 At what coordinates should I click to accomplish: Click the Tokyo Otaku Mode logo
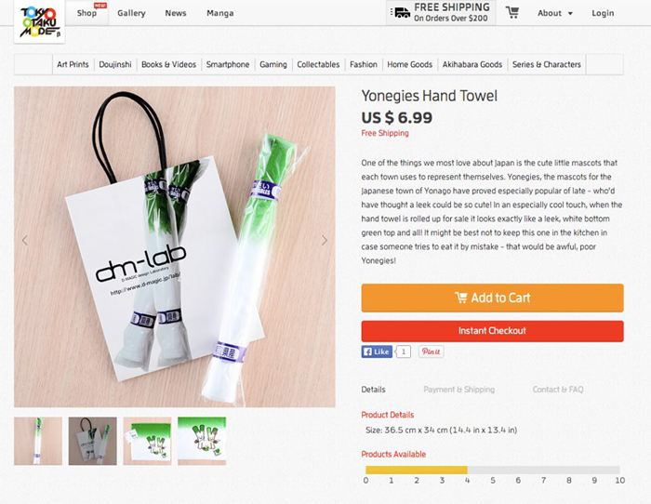[x=39, y=20]
